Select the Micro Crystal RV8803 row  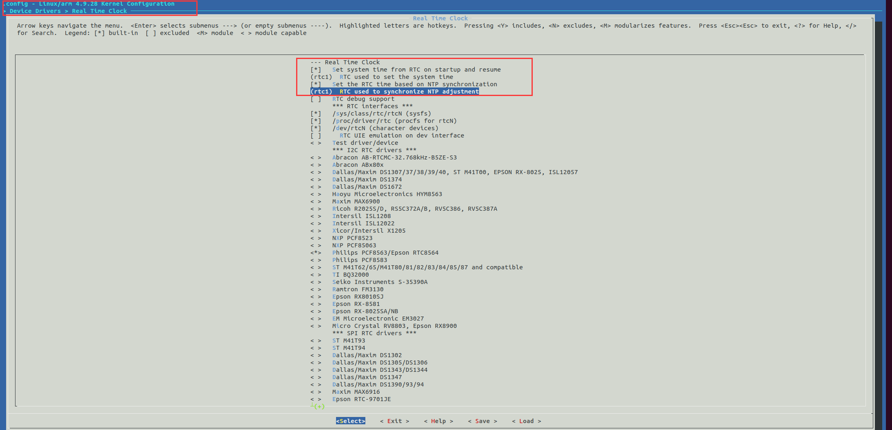coord(384,326)
